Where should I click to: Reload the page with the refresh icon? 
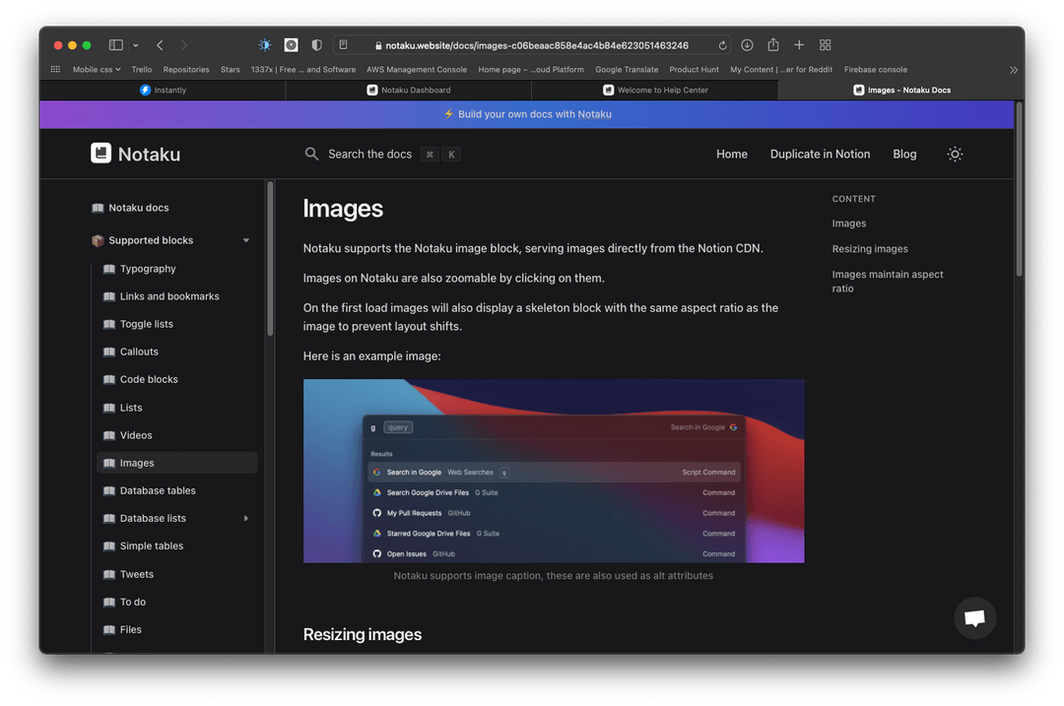pos(723,45)
